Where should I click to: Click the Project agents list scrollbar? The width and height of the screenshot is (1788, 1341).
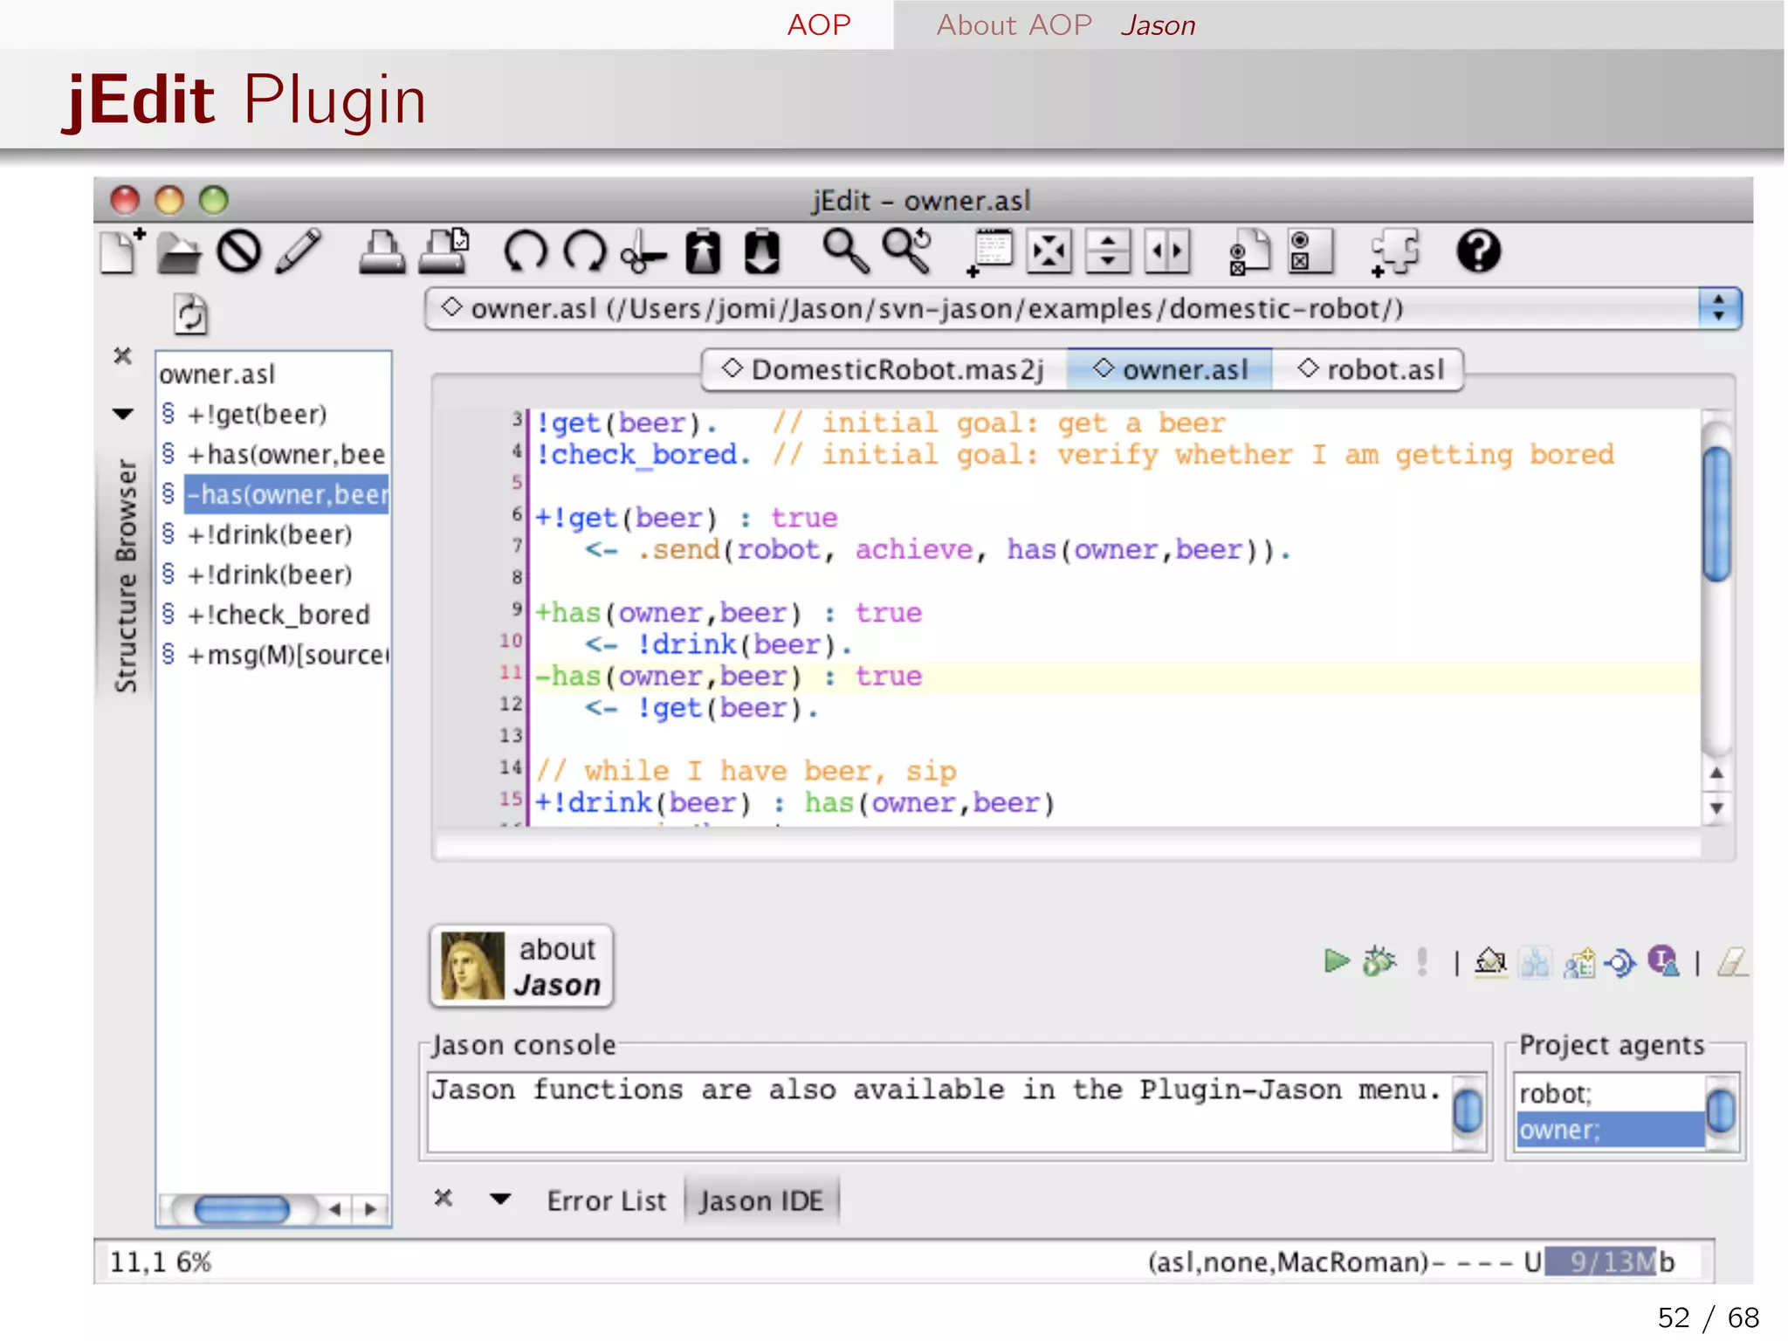1721,1111
